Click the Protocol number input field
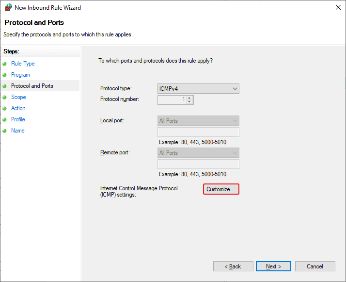This screenshot has height=282, width=346. (172, 100)
